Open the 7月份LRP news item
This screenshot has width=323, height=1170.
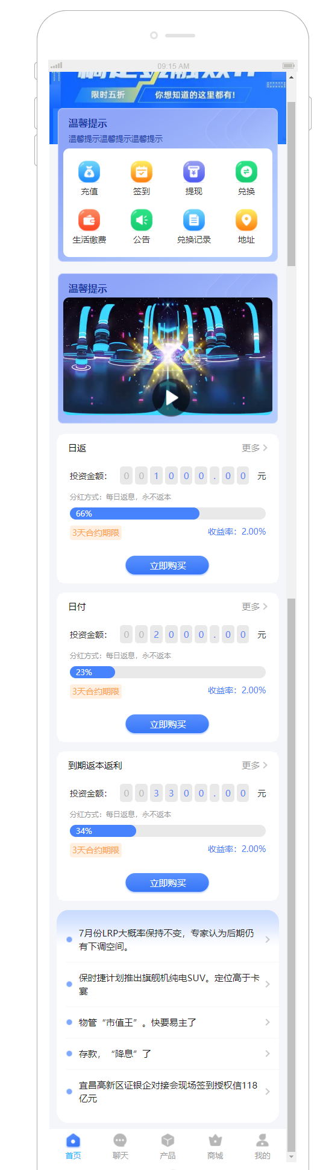coord(168,939)
